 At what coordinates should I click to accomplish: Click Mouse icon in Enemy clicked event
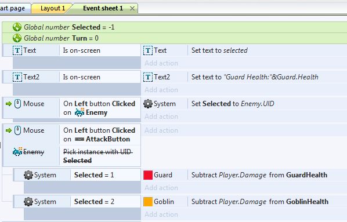[x=18, y=104]
